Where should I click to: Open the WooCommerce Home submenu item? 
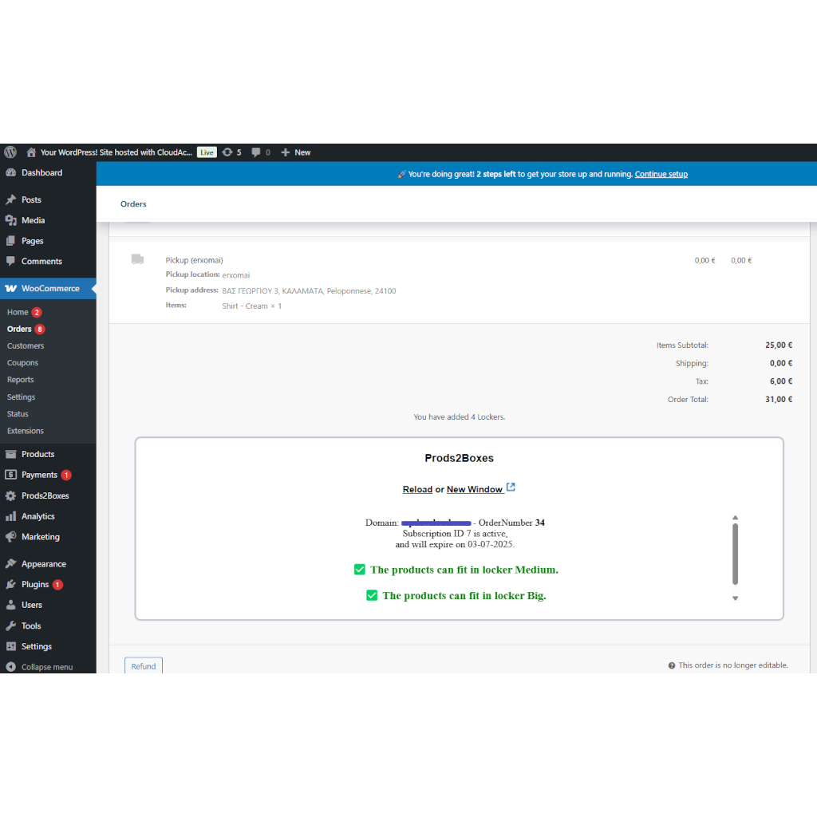pos(18,312)
